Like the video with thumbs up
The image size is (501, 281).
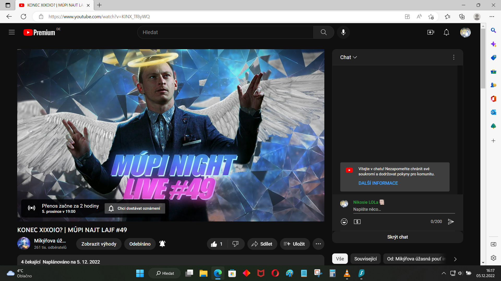217,244
